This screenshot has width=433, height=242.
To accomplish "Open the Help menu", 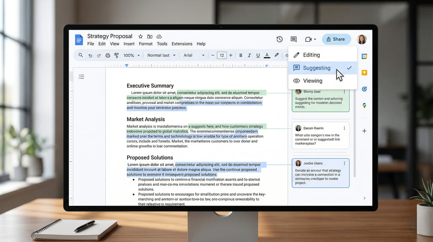I will (201, 44).
